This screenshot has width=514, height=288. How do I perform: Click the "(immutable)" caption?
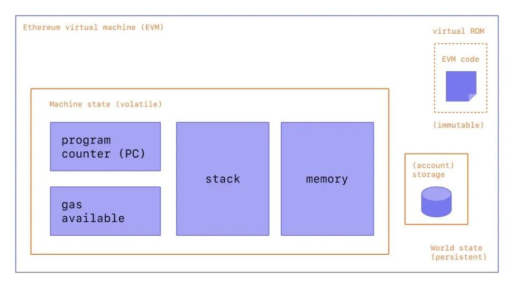(458, 125)
